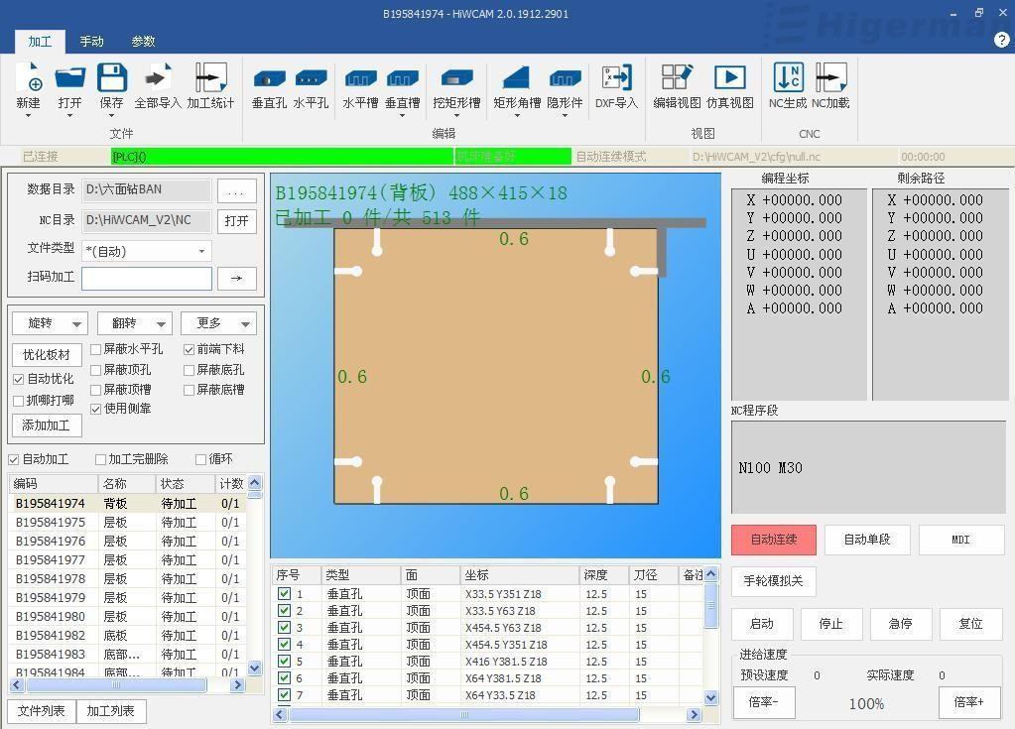Click the 自动连续 mode button

[x=774, y=540]
